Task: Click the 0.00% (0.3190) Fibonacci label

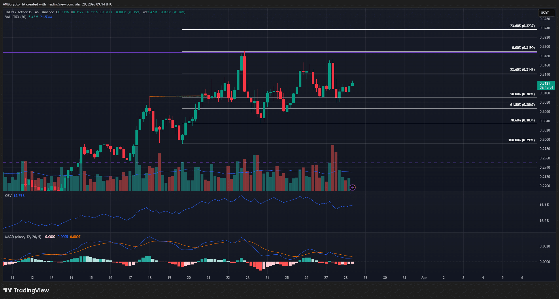Action: point(523,48)
